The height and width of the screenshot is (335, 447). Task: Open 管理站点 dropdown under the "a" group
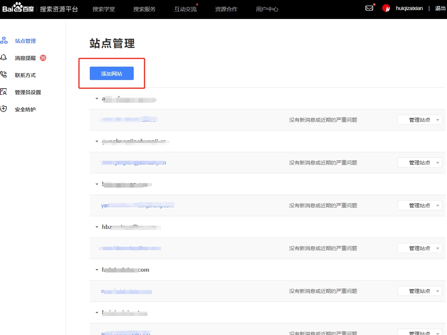420,120
